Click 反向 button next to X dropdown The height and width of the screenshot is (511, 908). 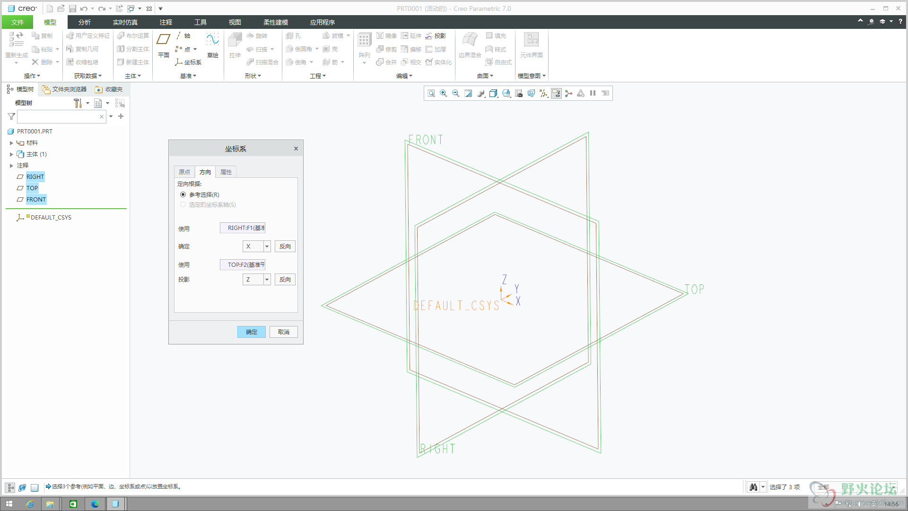285,246
